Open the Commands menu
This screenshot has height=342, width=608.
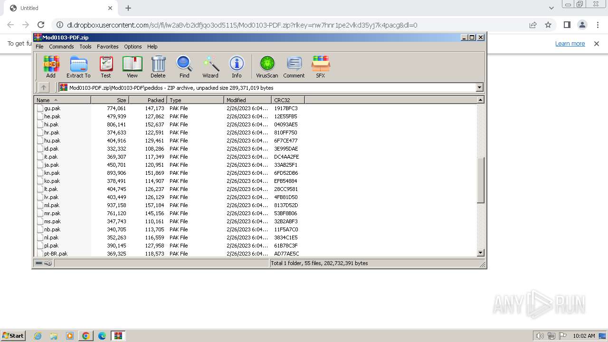click(61, 47)
